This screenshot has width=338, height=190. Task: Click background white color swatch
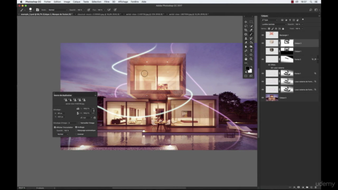[x=250, y=71]
